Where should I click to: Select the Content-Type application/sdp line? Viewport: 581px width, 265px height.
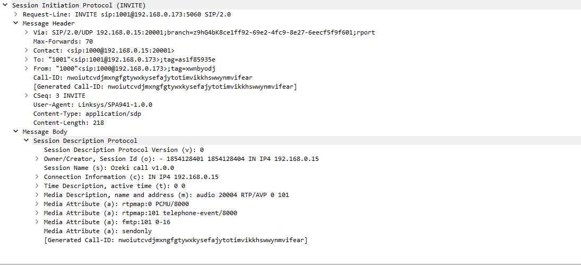click(x=87, y=114)
